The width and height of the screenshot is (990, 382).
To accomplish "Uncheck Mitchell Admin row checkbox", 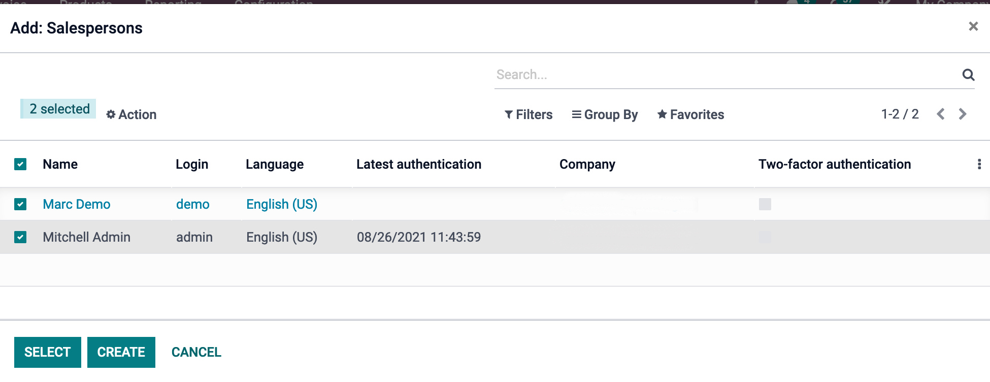I will pyautogui.click(x=20, y=237).
